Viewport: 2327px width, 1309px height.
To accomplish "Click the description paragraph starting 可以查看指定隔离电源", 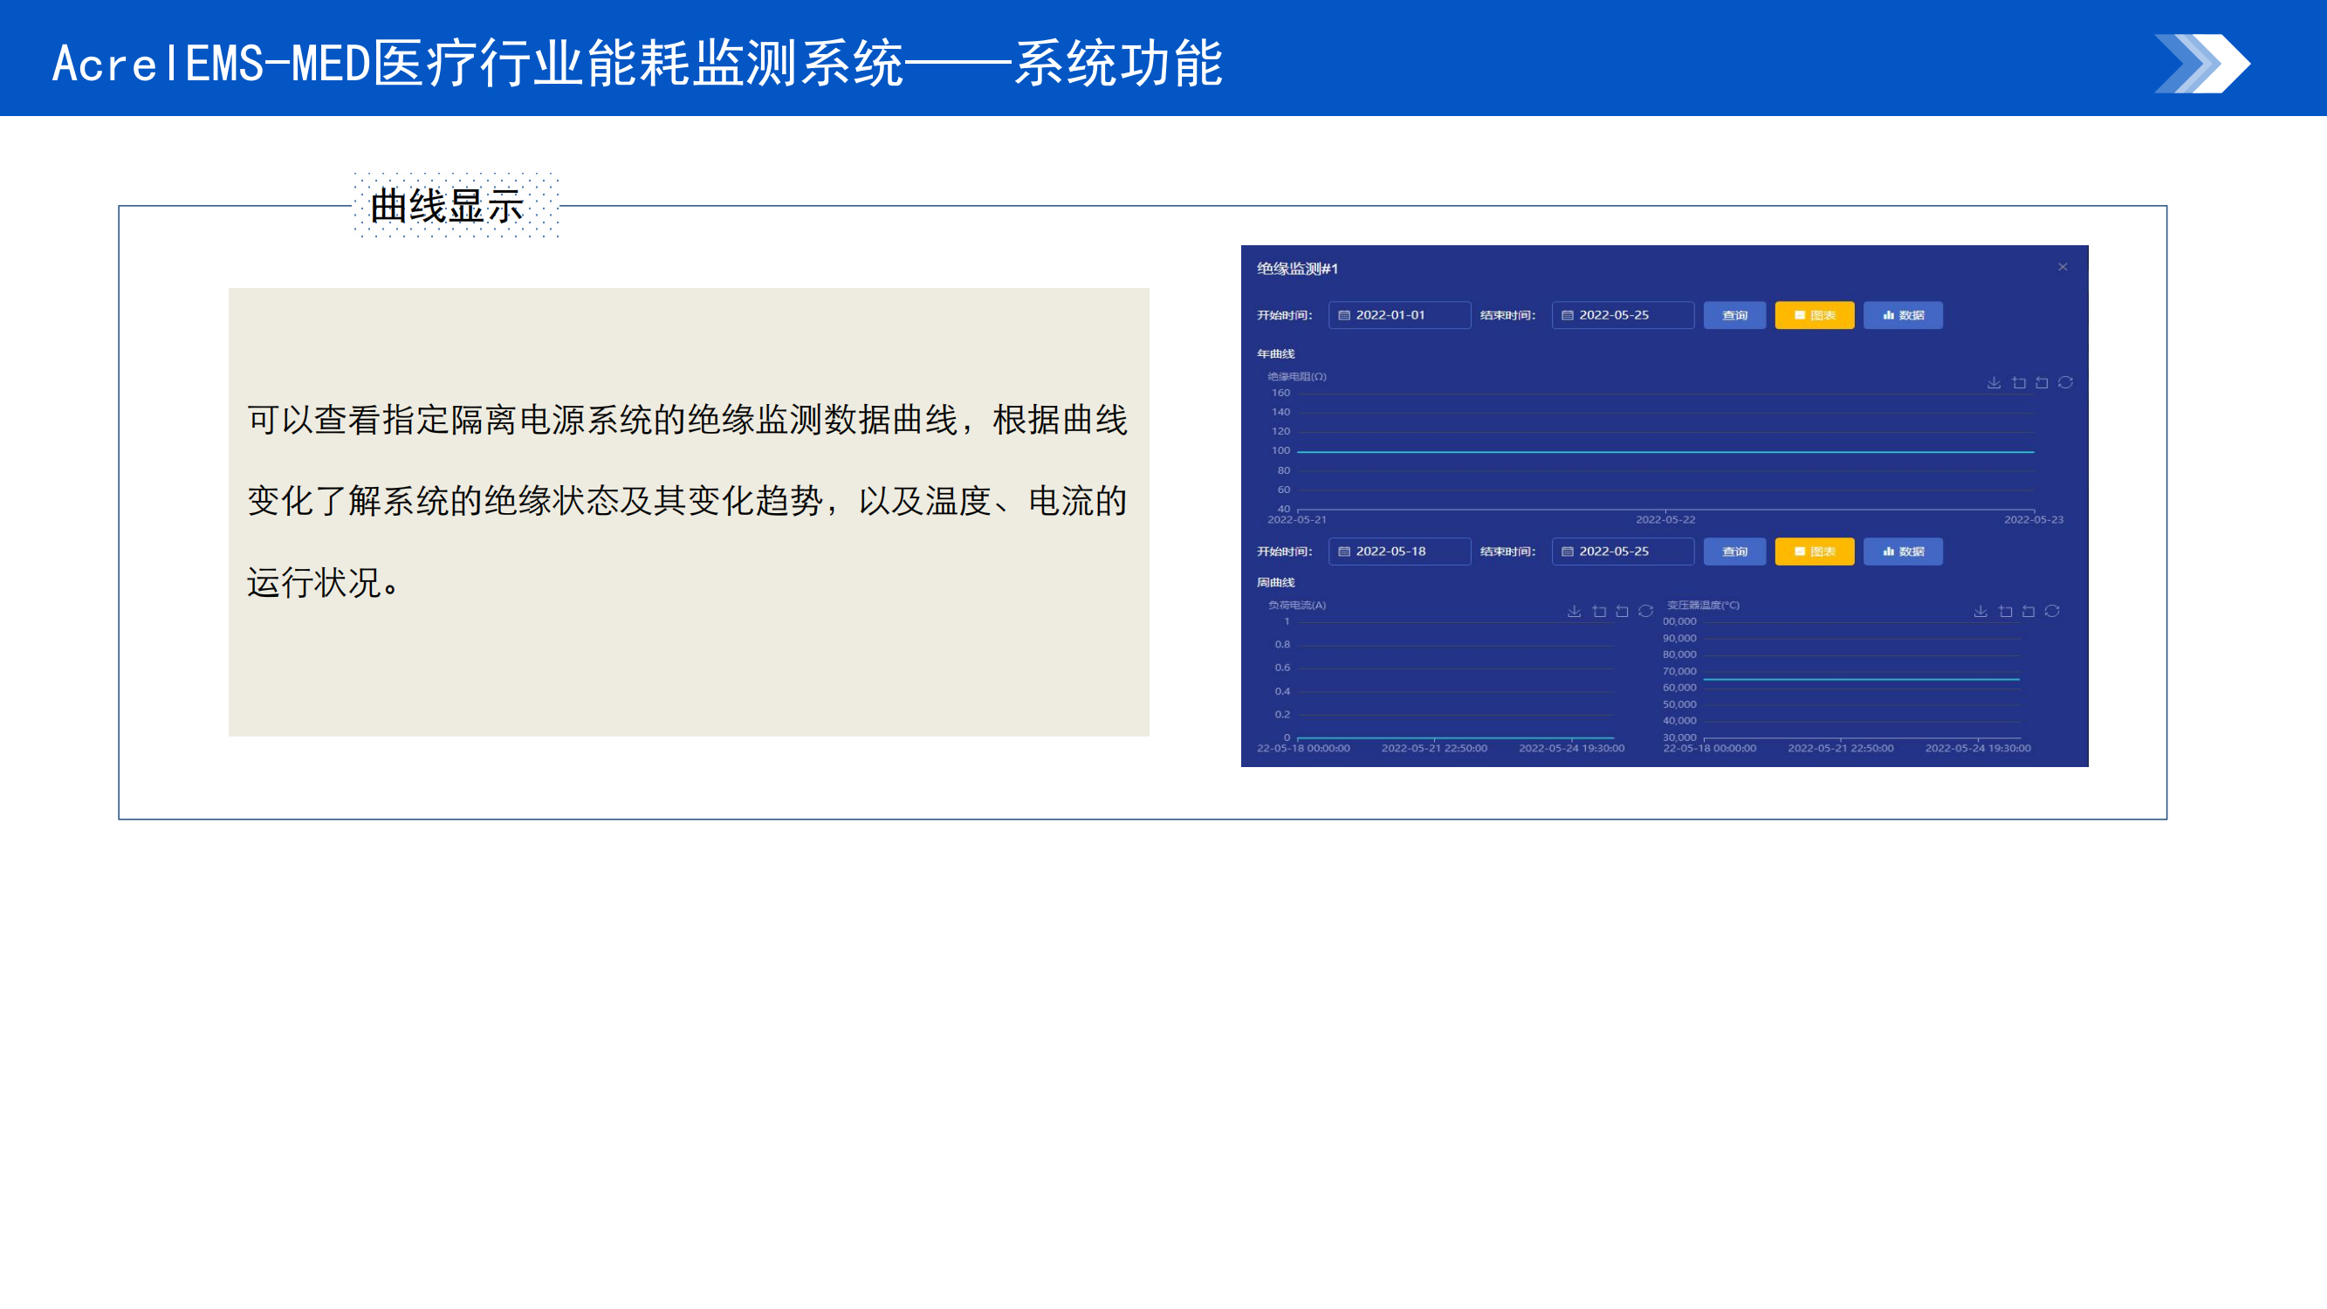I will [688, 502].
